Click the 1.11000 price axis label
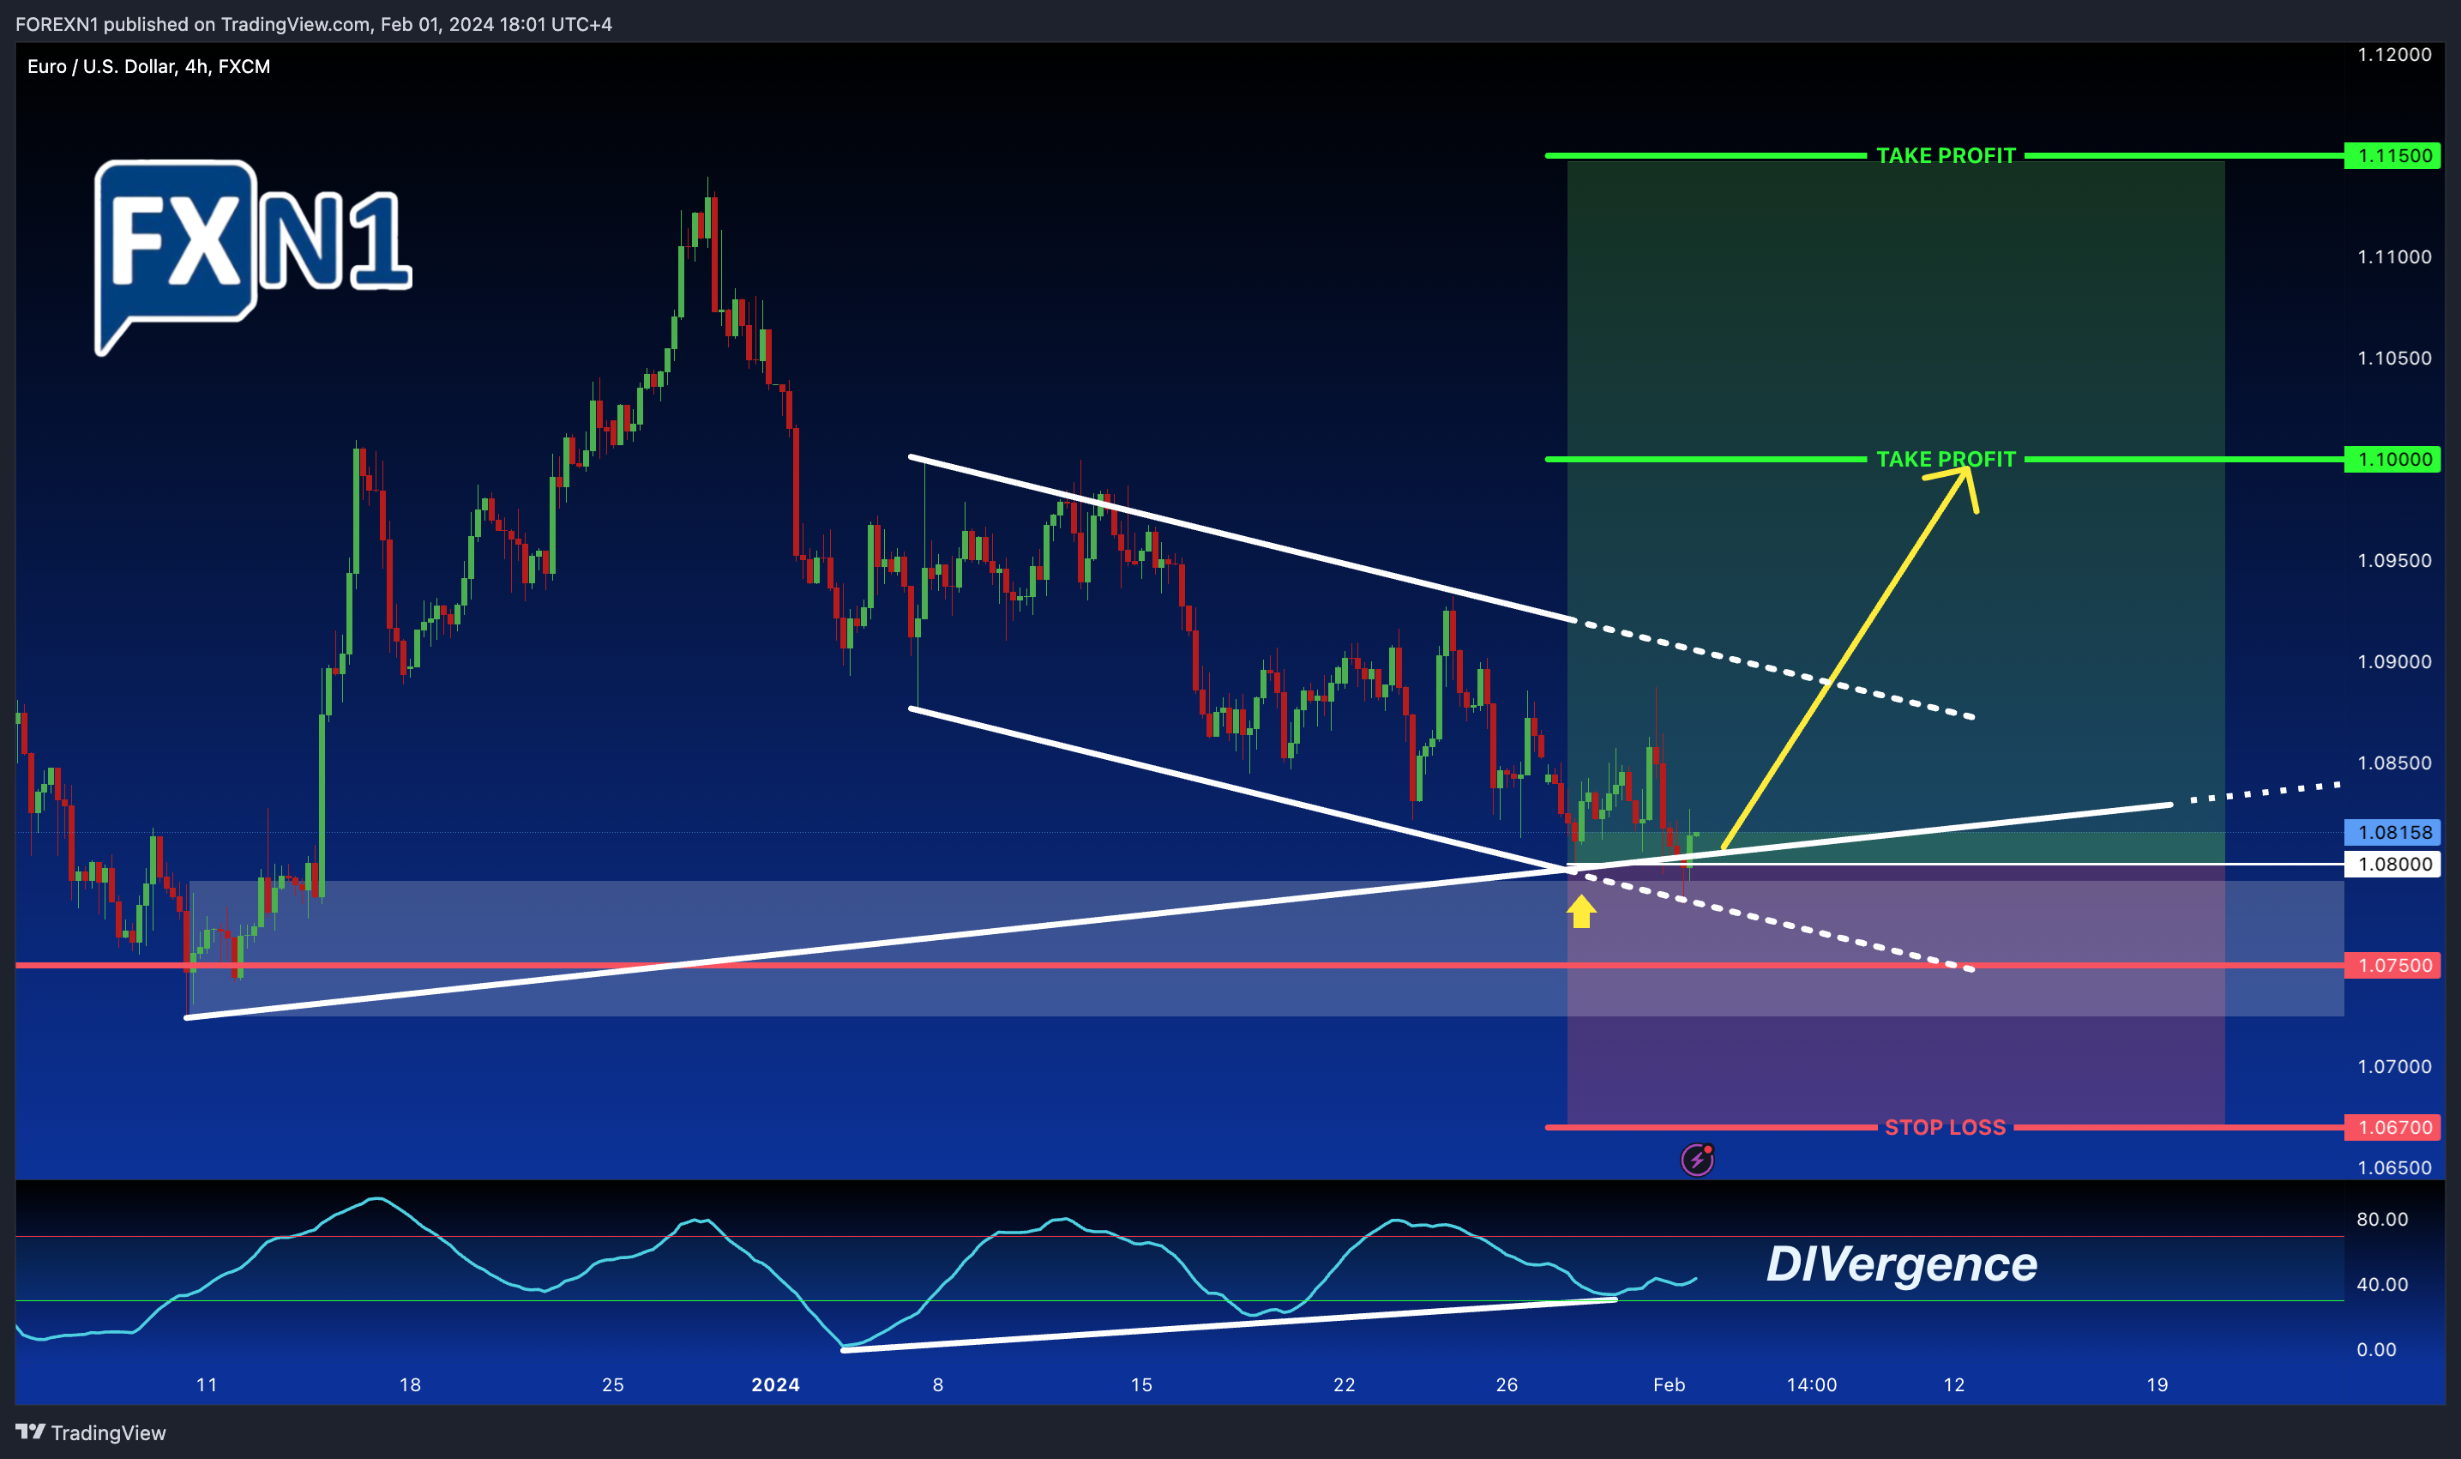2461x1459 pixels. [2394, 256]
